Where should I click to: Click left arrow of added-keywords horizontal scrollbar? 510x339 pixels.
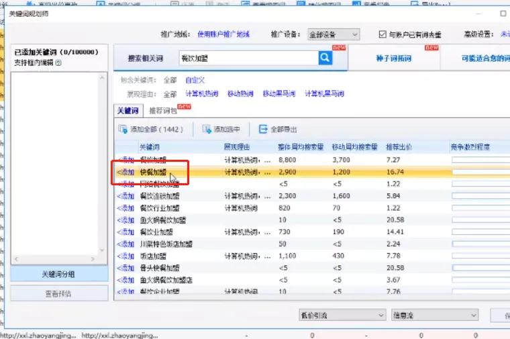pyautogui.click(x=16, y=259)
